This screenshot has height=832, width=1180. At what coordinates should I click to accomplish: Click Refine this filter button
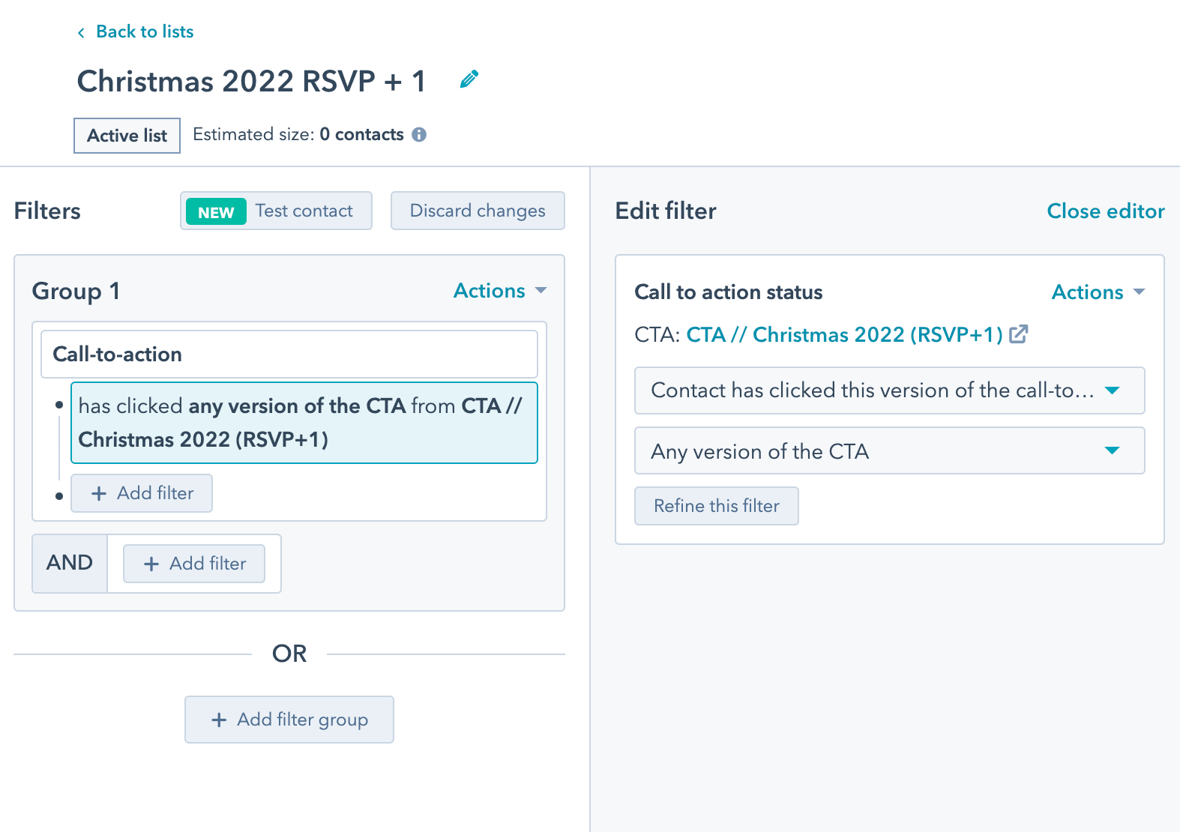716,507
